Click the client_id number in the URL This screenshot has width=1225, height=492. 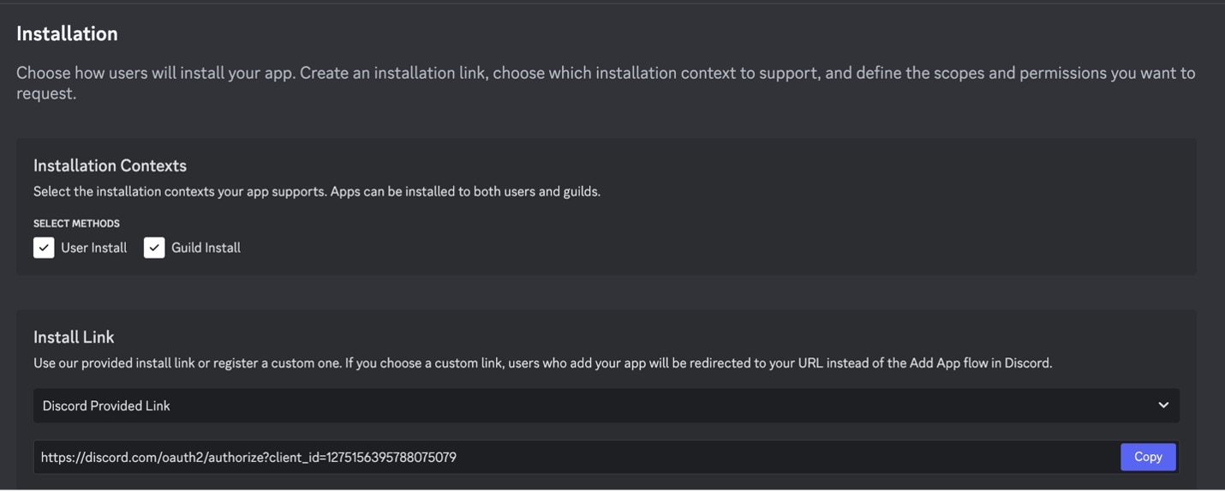point(391,457)
